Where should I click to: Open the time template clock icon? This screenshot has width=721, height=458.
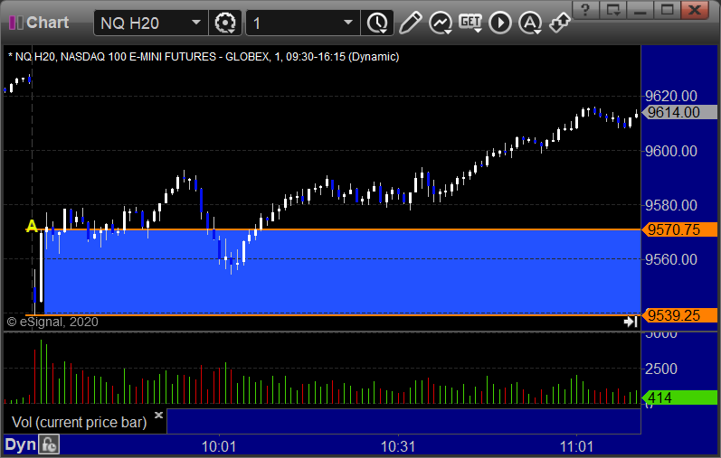(x=377, y=23)
